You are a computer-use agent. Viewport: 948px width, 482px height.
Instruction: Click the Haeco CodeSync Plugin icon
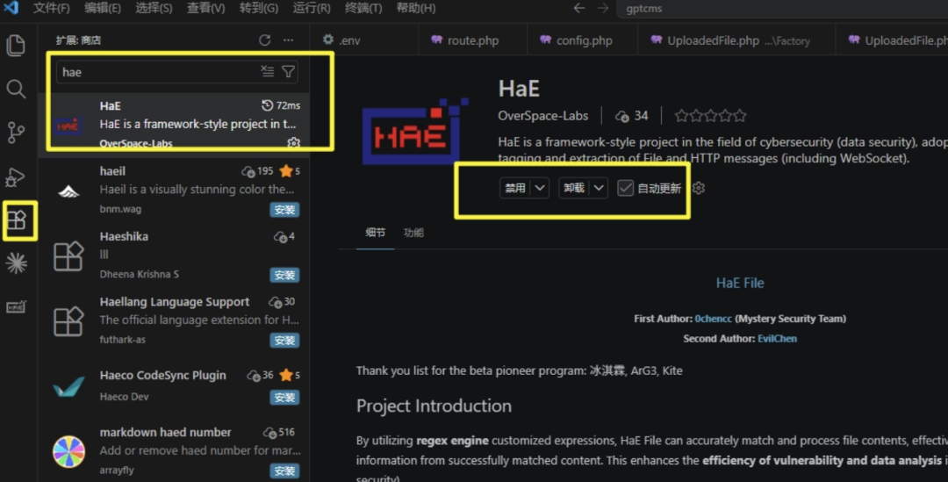(x=68, y=385)
